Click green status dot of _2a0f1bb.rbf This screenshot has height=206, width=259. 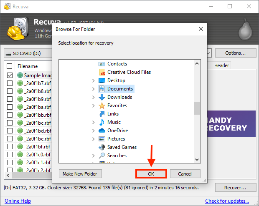[x=20, y=115]
